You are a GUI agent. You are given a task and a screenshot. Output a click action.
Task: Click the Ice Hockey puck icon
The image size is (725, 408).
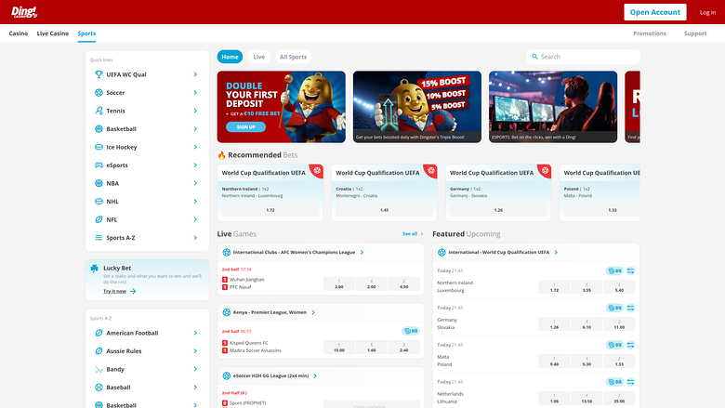click(99, 147)
